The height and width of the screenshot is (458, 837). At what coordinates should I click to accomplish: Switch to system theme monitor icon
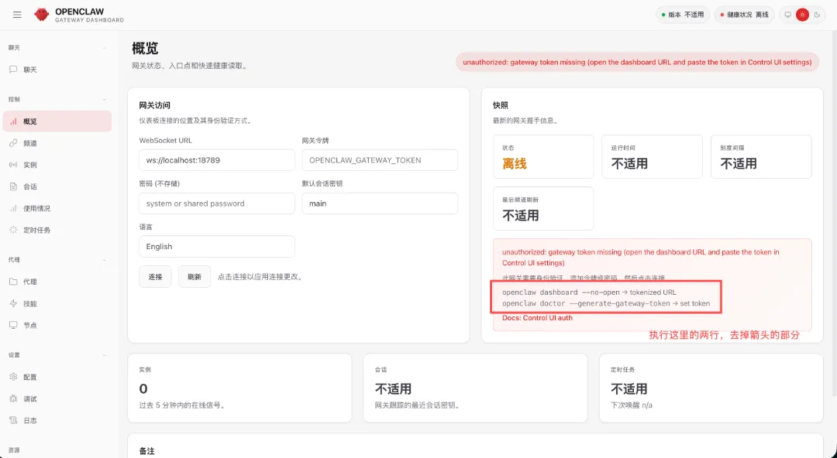tap(788, 15)
